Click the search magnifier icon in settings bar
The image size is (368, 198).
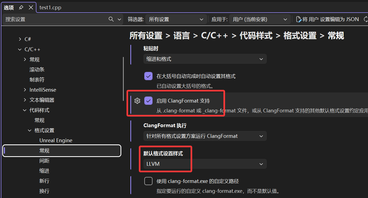tap(111, 19)
